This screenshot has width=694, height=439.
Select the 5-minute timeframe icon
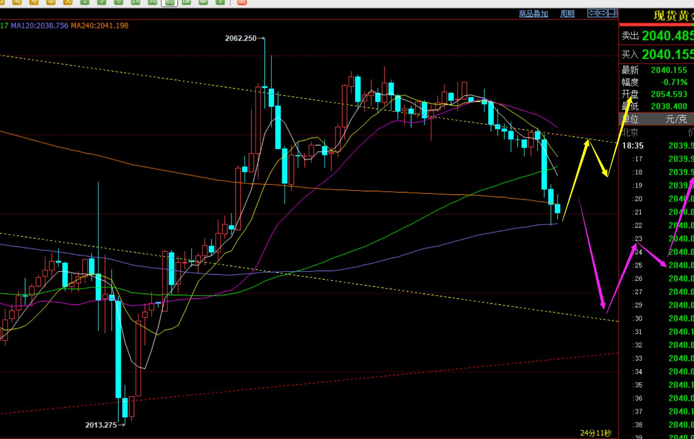point(119,2)
